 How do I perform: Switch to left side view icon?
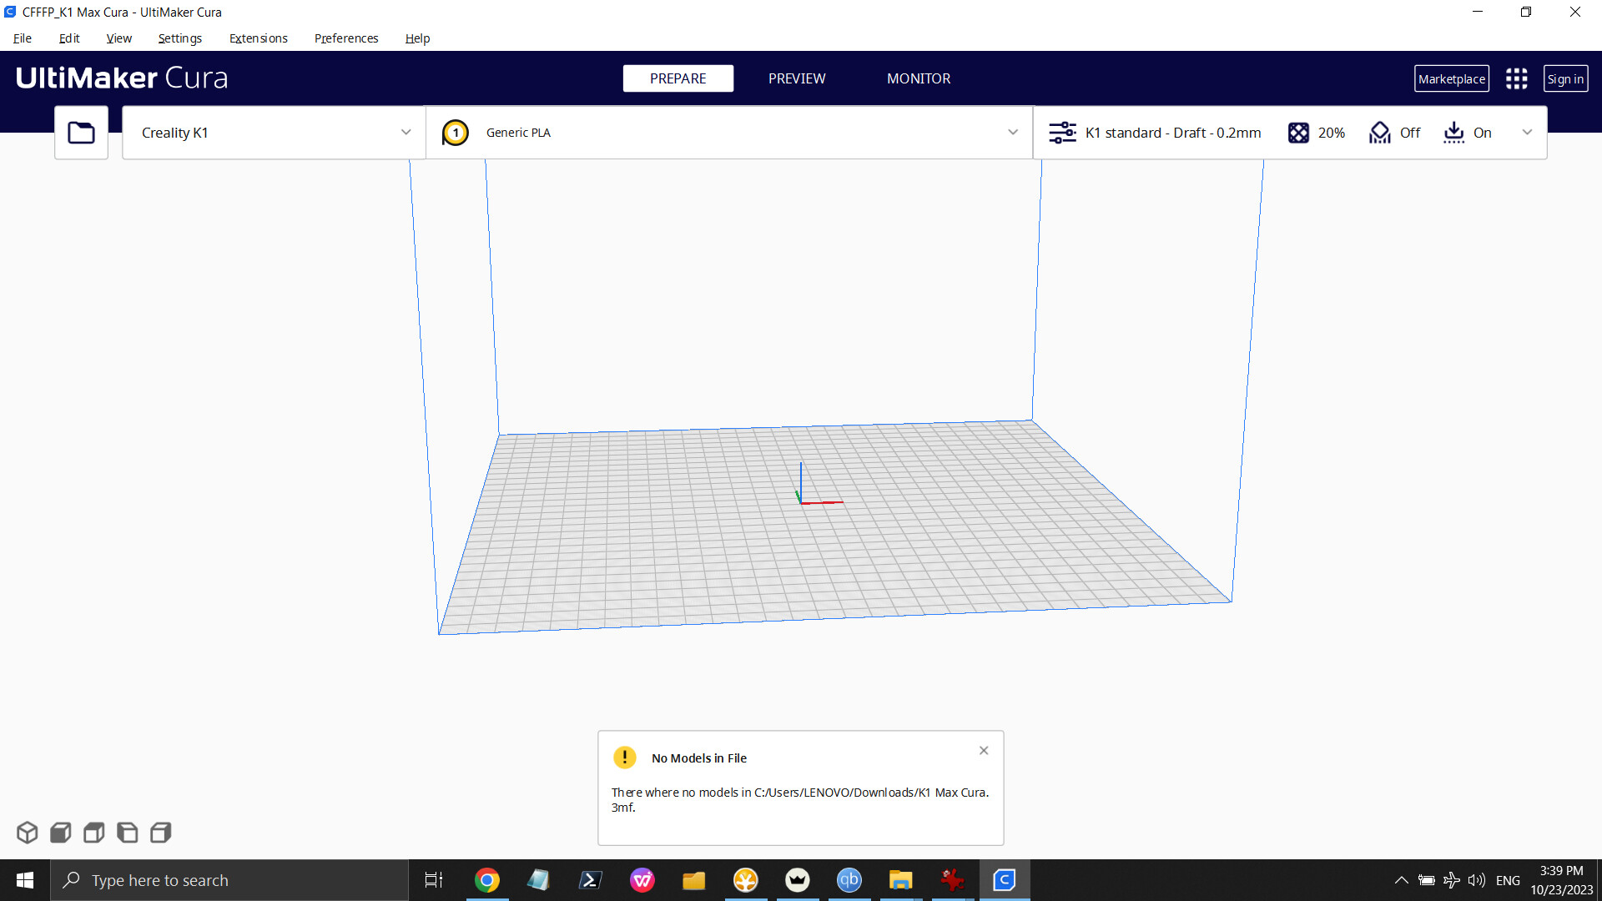127,833
